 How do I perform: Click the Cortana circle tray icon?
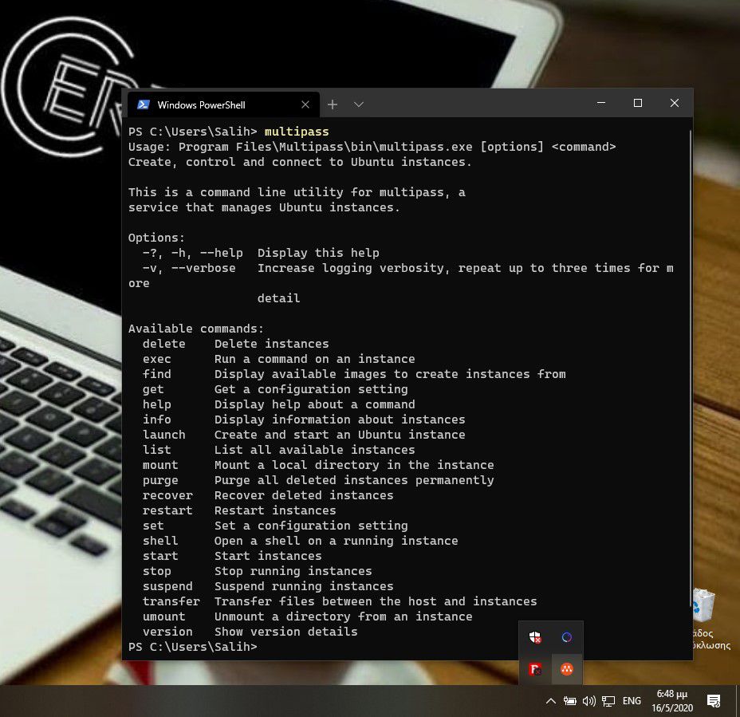[567, 637]
